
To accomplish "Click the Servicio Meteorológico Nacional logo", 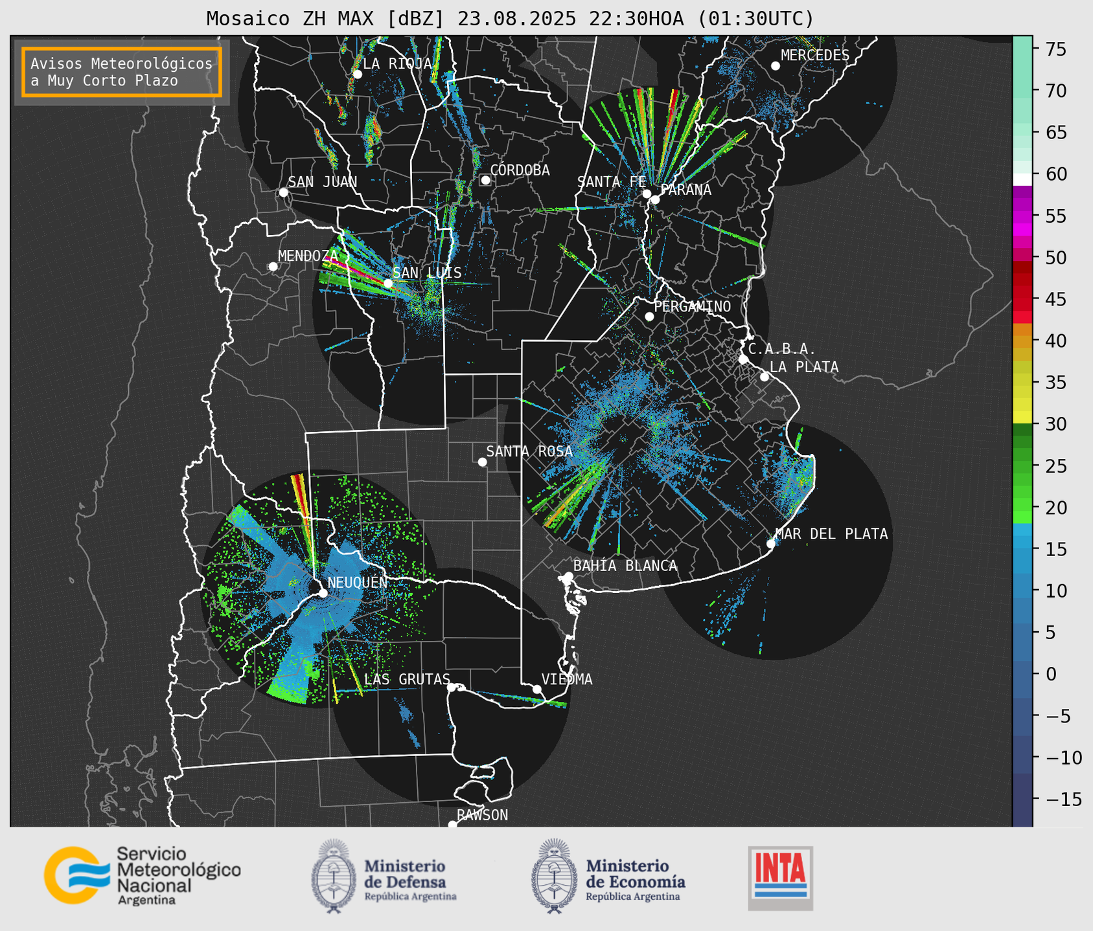I will (142, 875).
